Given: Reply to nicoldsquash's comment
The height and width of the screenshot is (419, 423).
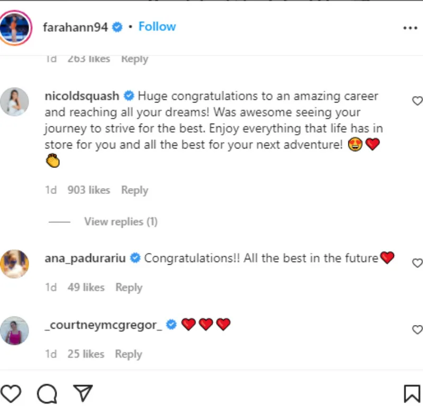Looking at the screenshot, I should [134, 190].
